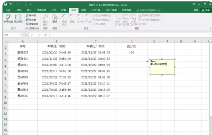Click cell containing 苏AU688
The image size is (212, 135).
23,77
